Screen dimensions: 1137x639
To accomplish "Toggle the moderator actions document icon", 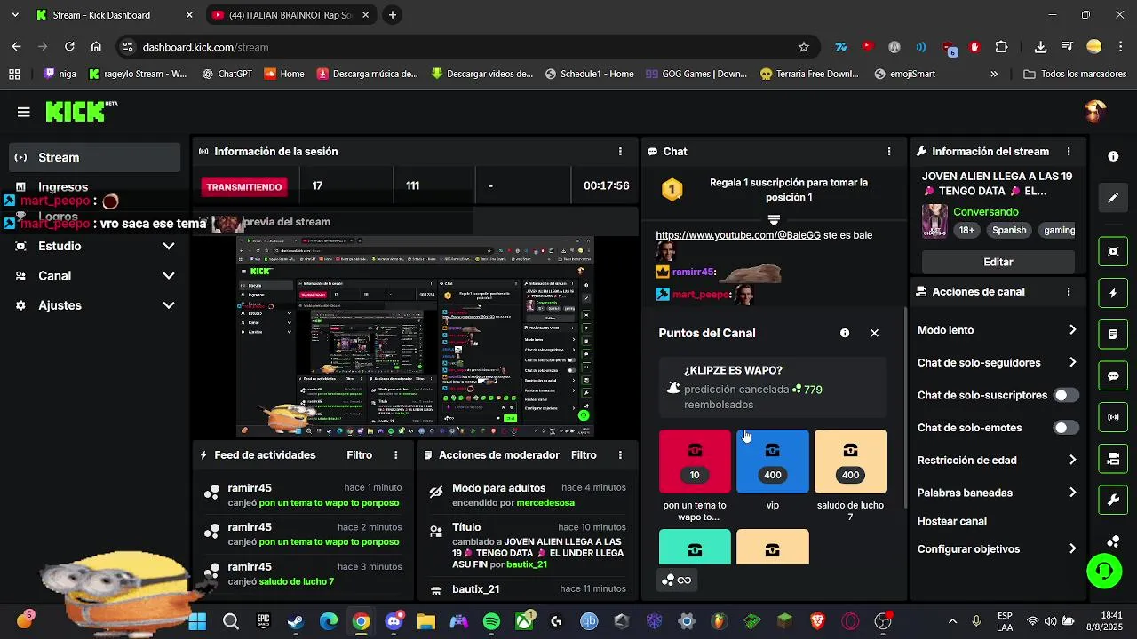I will coord(1113,335).
